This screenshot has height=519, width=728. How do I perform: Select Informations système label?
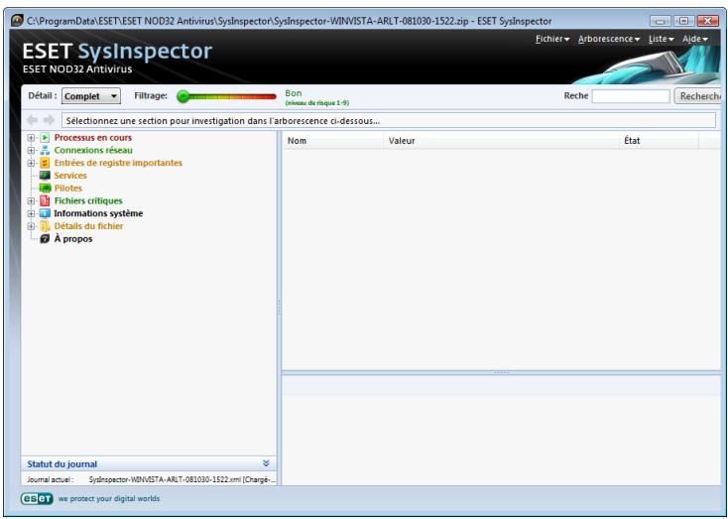tap(98, 213)
